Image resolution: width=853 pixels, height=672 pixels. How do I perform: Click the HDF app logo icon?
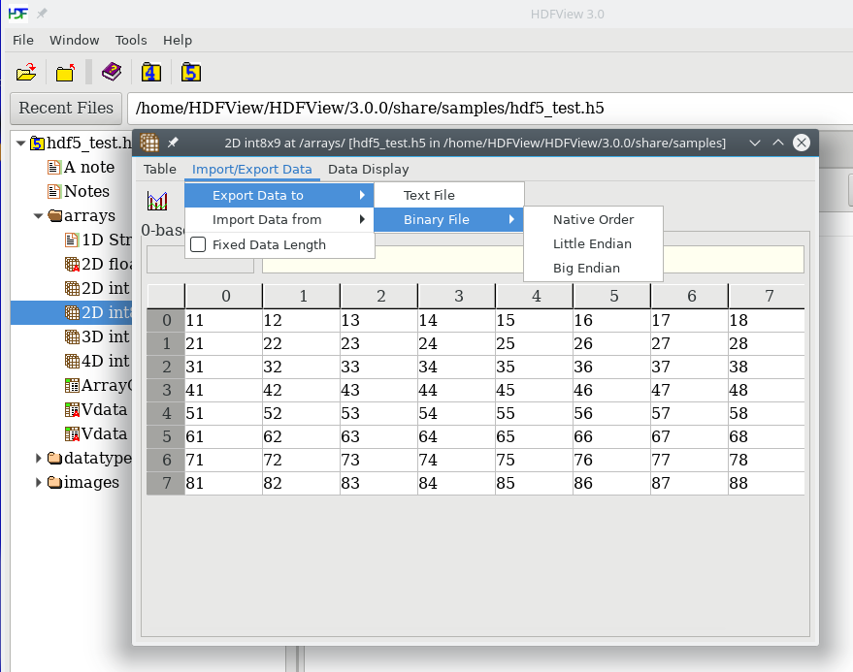pos(17,14)
